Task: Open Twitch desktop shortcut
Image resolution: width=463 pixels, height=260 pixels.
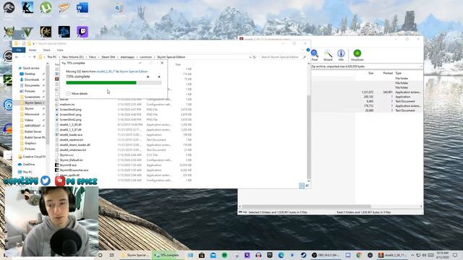Action: [82, 32]
